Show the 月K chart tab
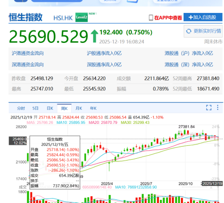The width and height of the screenshot is (224, 203). coord(79,108)
